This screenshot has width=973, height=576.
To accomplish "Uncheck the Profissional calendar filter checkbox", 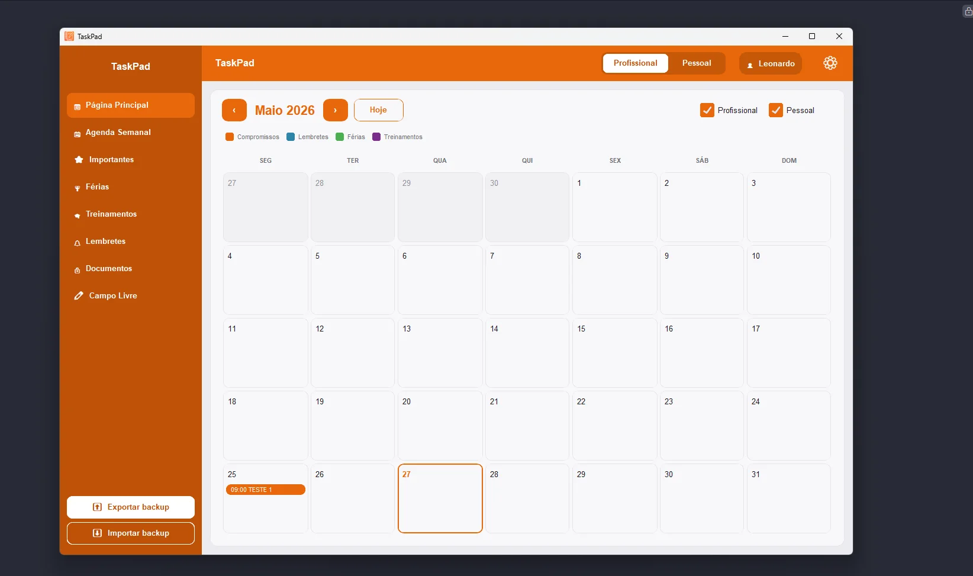I will (707, 110).
